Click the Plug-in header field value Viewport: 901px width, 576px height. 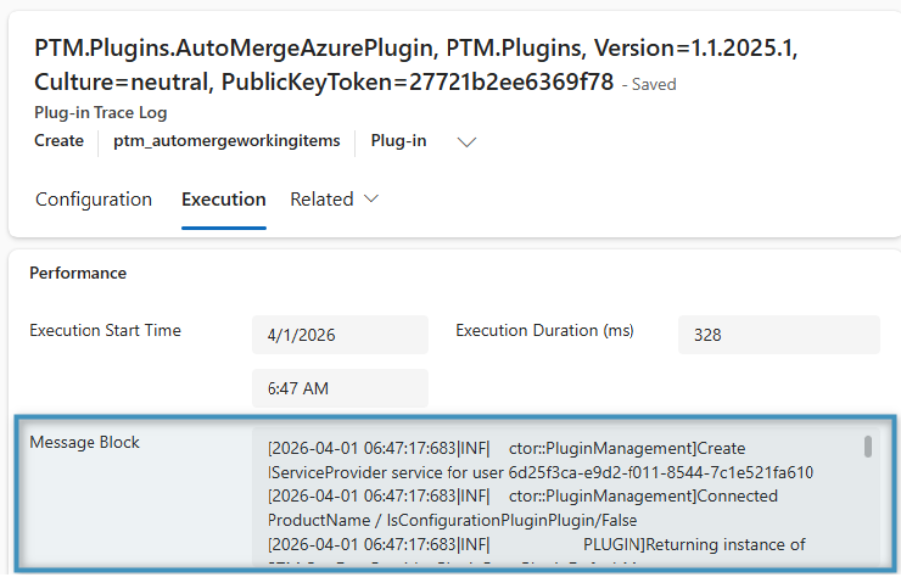coord(398,141)
